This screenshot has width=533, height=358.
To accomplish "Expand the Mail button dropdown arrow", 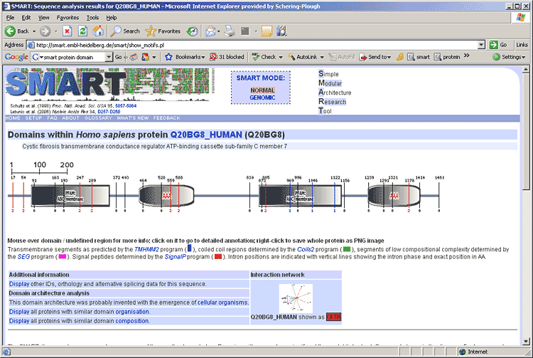I will click(x=219, y=31).
